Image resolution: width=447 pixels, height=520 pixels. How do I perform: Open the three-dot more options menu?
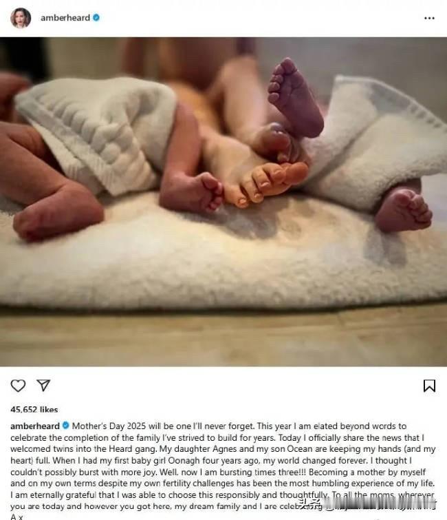pyautogui.click(x=429, y=18)
